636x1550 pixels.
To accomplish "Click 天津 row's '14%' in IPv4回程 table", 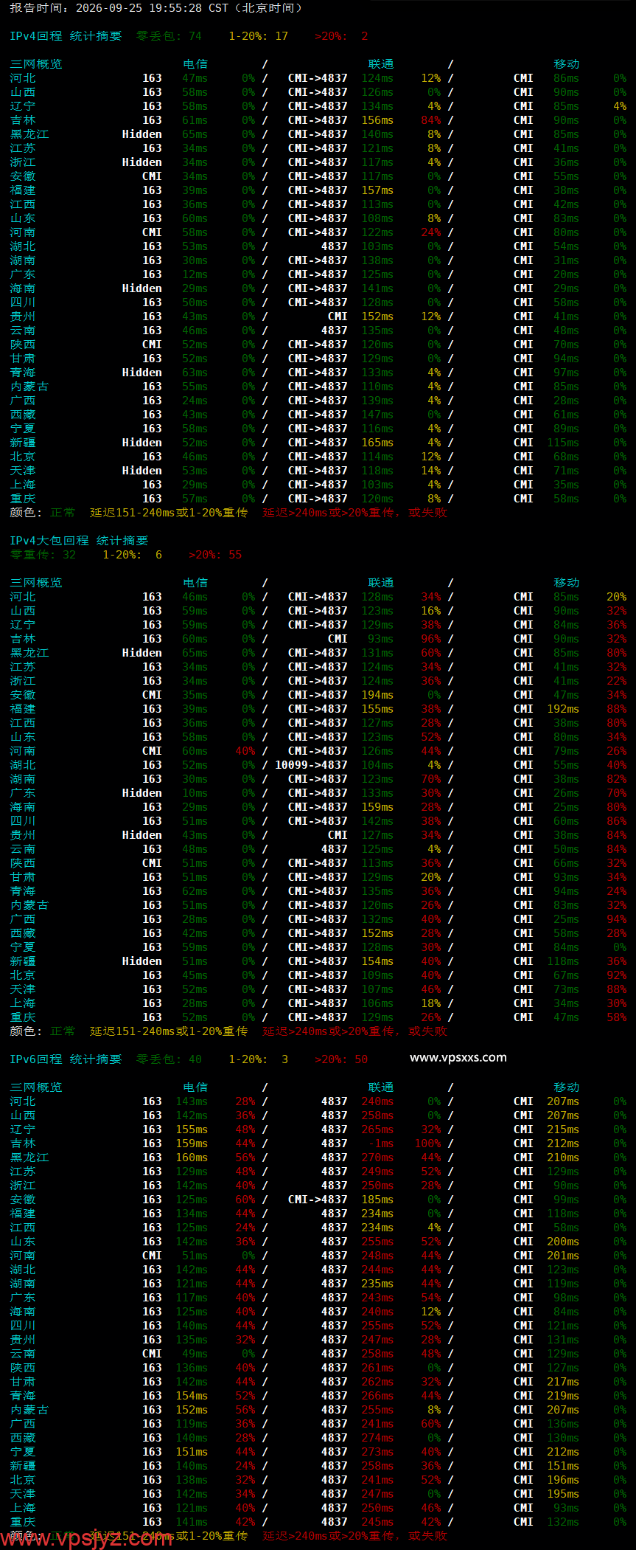I will coord(430,471).
